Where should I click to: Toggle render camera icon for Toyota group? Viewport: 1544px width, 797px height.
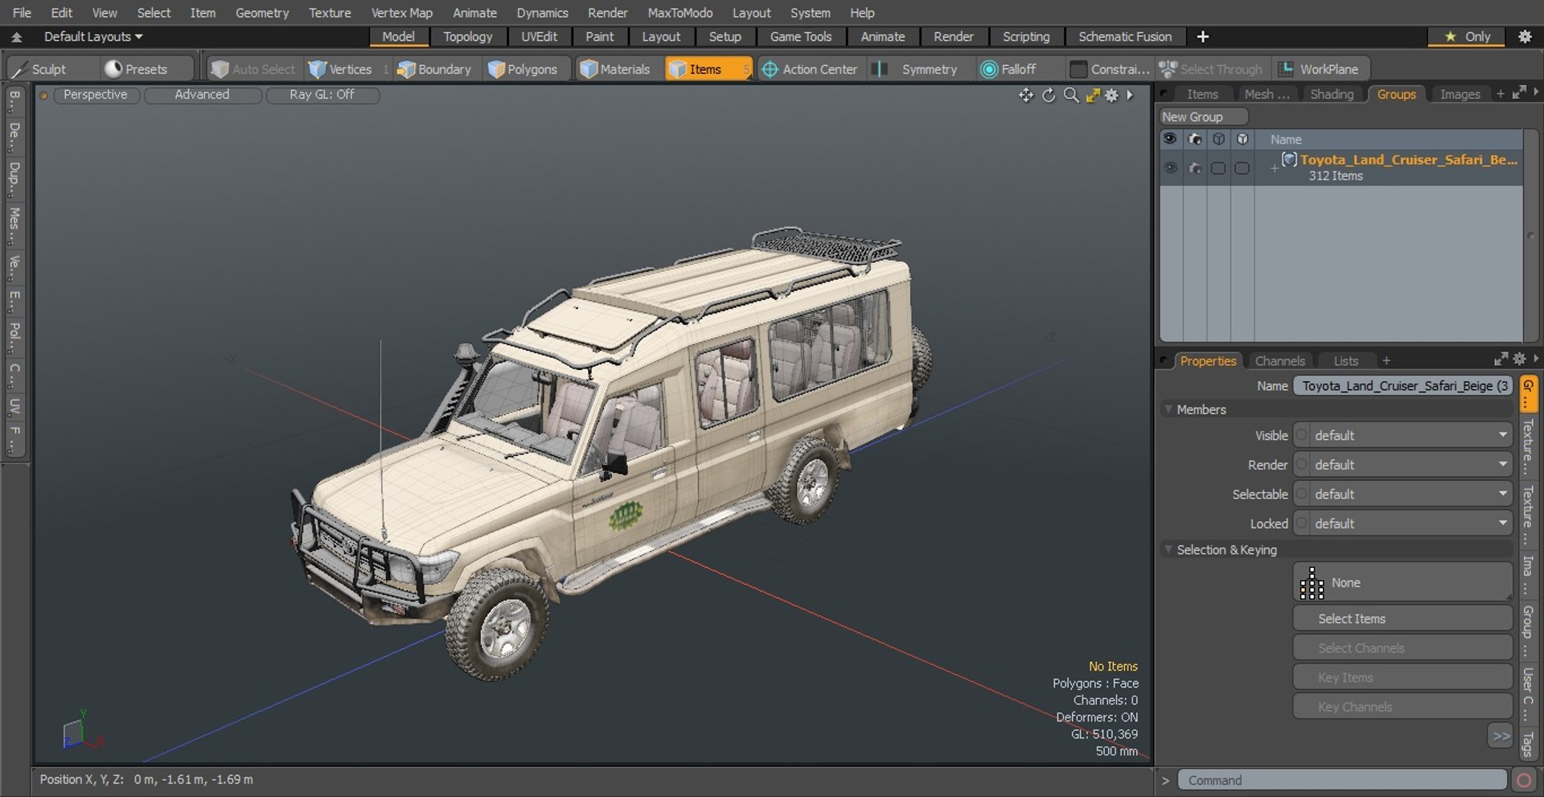[x=1195, y=168]
